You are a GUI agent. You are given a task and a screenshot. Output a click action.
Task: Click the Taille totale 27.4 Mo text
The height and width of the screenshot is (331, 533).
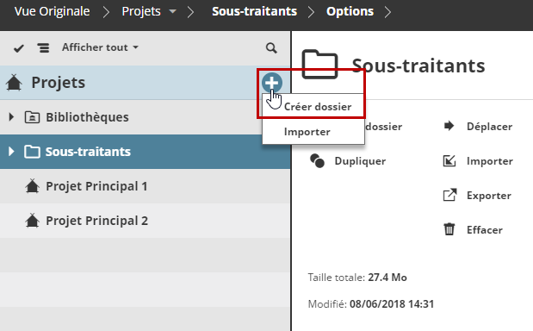(357, 278)
